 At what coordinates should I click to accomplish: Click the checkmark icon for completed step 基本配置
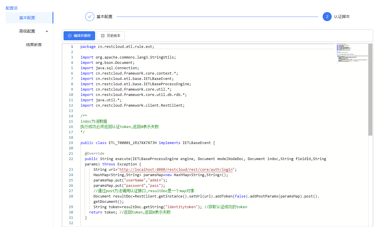pyautogui.click(x=89, y=17)
